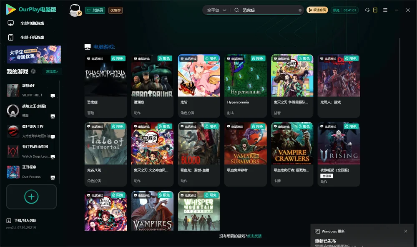Select the Tale of Immortal cover
This screenshot has height=247, width=417.
(106, 144)
